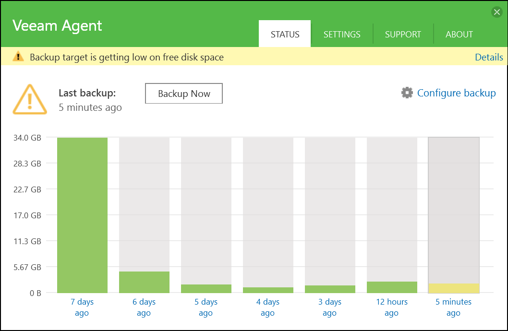Stay on the STATUS tab
The height and width of the screenshot is (331, 508).
click(x=285, y=34)
